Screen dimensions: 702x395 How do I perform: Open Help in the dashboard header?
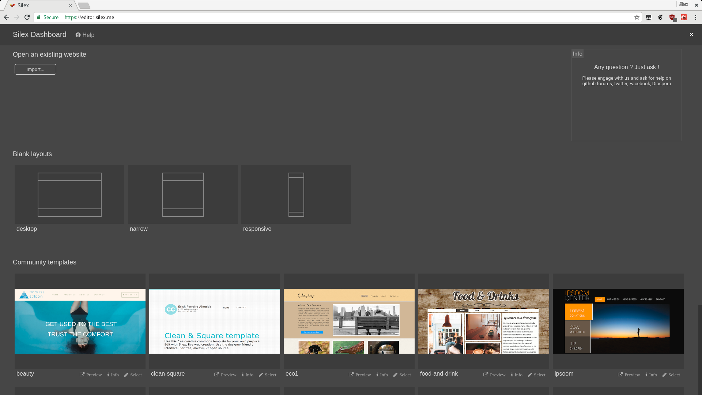click(x=85, y=35)
